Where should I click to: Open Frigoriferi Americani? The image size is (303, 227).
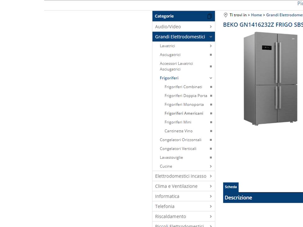click(184, 113)
